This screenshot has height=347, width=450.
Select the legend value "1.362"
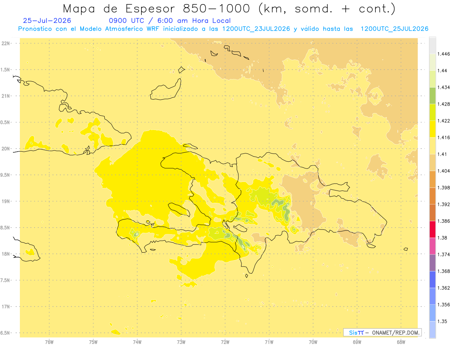[x=444, y=288]
